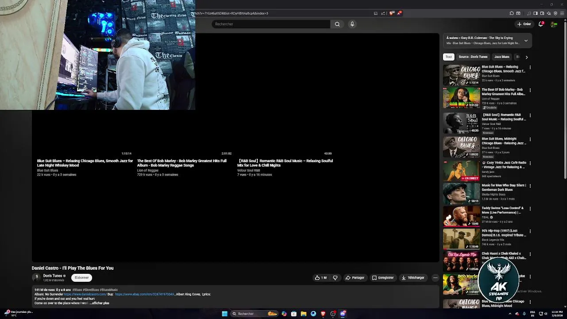
Task: Click the Créer create button
Action: pos(524,24)
